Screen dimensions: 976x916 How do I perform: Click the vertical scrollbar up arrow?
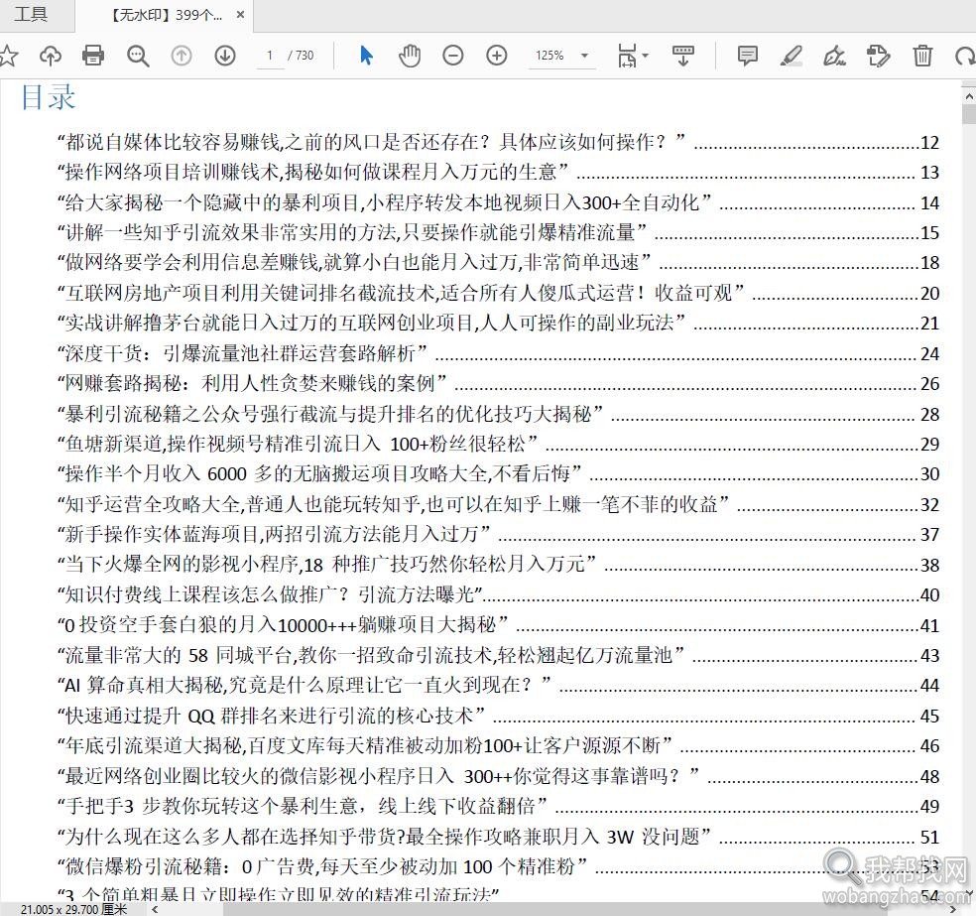pos(968,96)
